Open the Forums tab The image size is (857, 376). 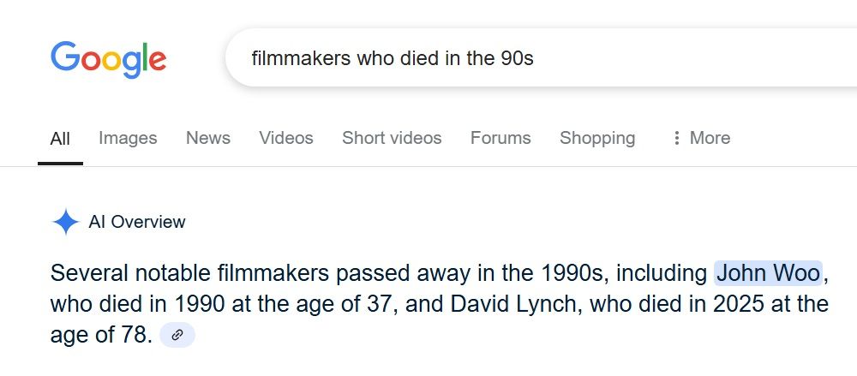[x=500, y=138]
